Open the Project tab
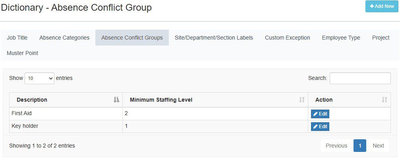 pos(381,38)
